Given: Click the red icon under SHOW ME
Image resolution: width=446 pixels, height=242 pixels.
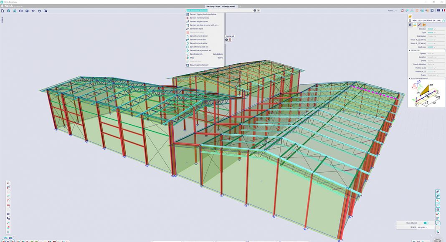Looking at the screenshot, I should coord(230,40).
